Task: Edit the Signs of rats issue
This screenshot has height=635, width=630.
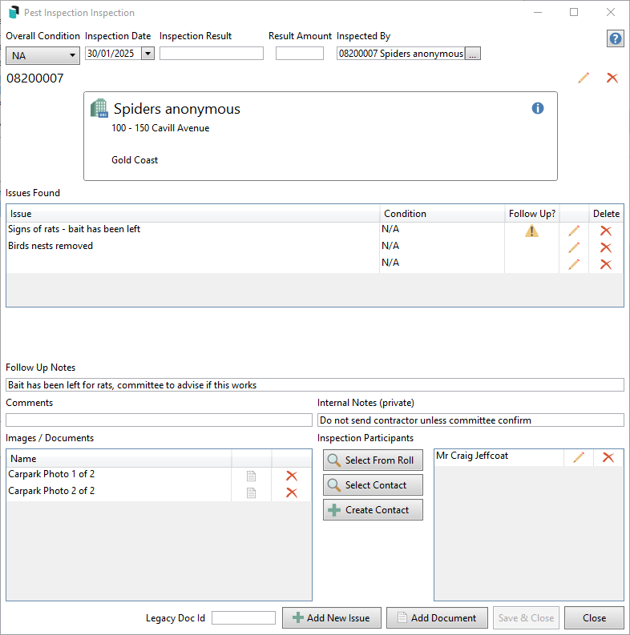Action: [574, 231]
